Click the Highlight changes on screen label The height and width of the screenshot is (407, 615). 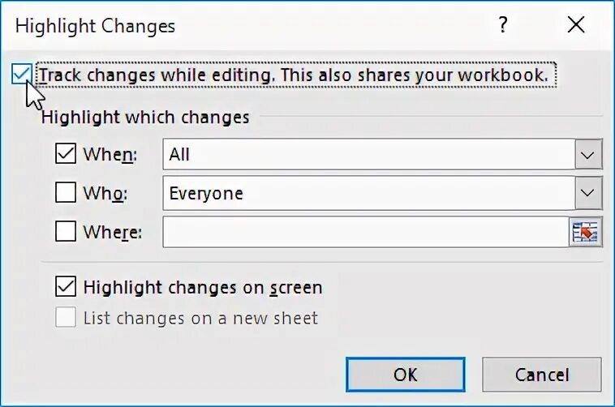point(203,287)
